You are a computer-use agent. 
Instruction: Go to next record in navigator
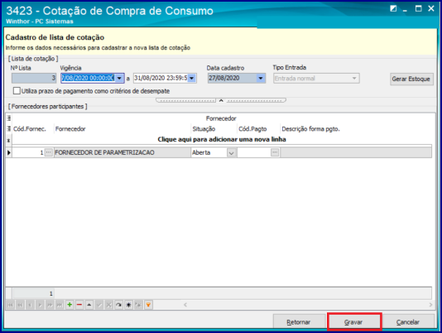[40, 305]
